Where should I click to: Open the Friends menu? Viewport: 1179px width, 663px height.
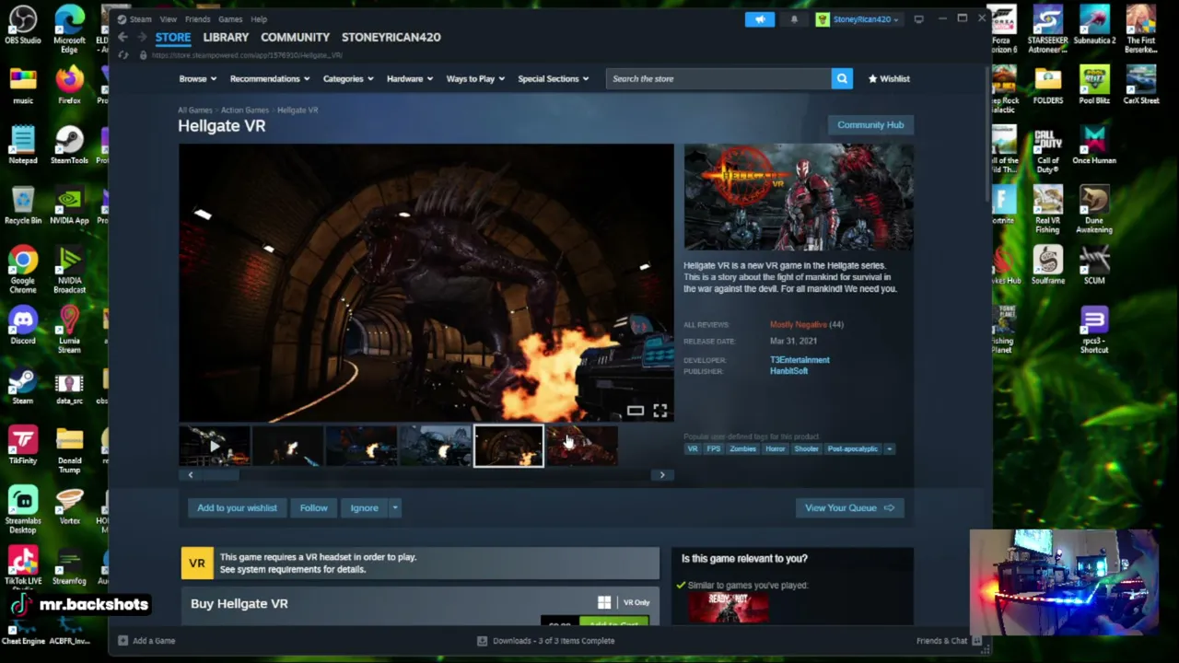point(197,19)
